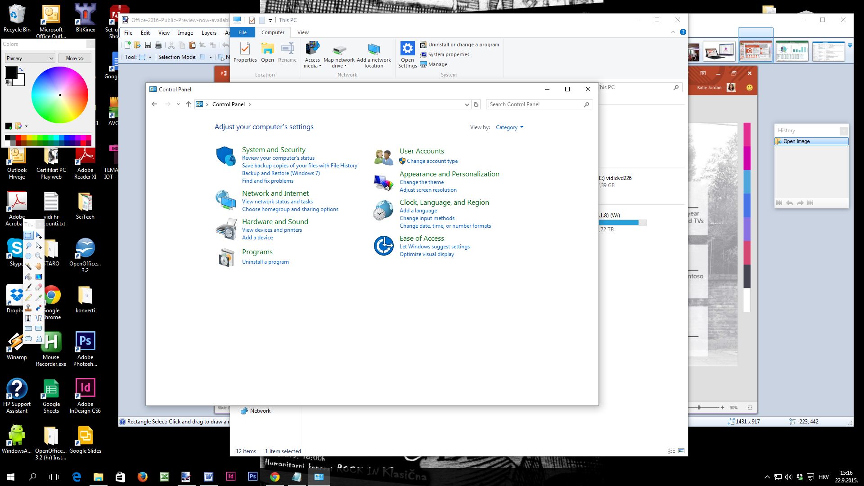Pick the Eraser tool in Tools window
This screenshot has height=486, width=864.
pos(39,287)
